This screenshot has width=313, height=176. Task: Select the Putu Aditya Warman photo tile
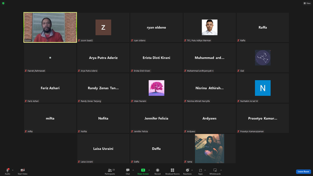209,27
